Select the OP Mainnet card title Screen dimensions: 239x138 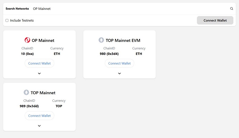click(43, 40)
